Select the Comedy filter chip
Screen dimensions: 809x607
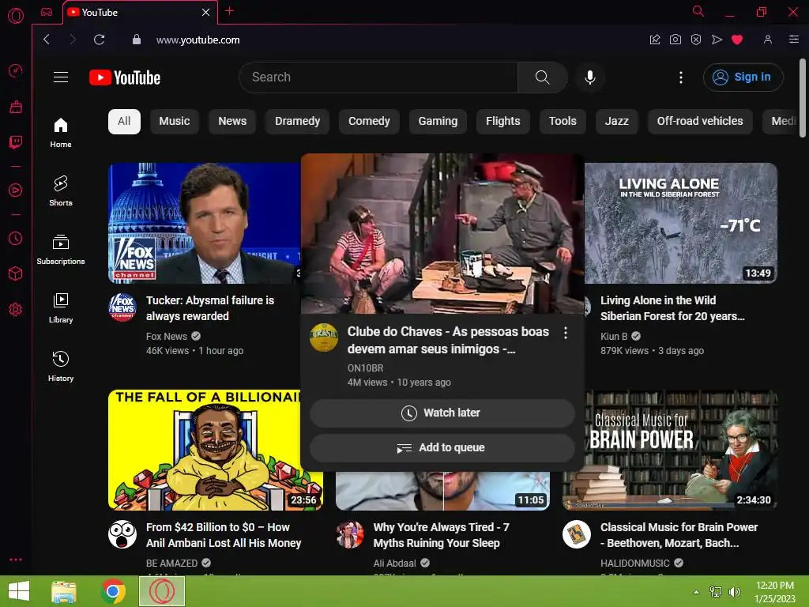click(369, 121)
